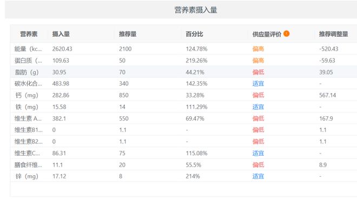The width and height of the screenshot is (357, 199).
Task: Select the 维生素C row label
Action: click(x=28, y=153)
